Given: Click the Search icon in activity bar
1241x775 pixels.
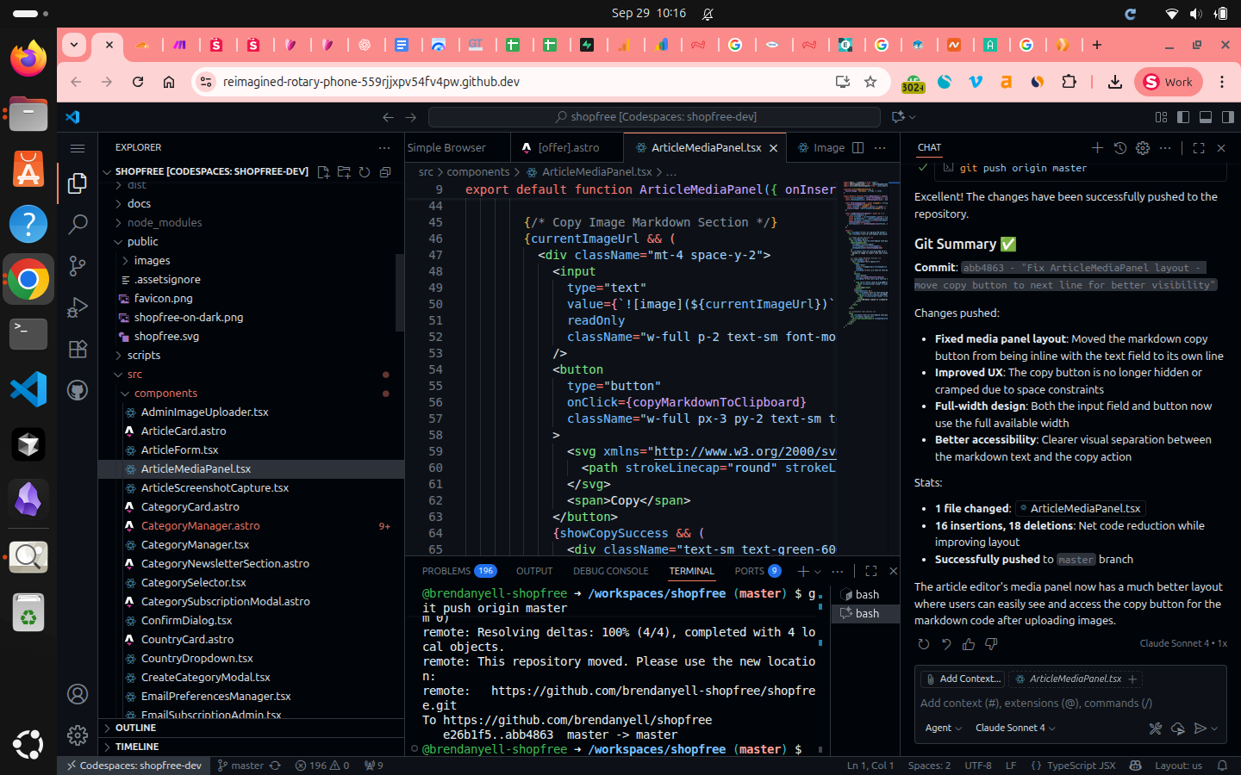Looking at the screenshot, I should click(x=78, y=225).
